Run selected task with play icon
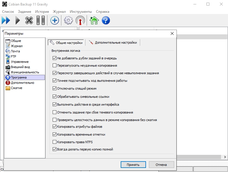Viewport: 228px width, 172px height. pos(17,20)
